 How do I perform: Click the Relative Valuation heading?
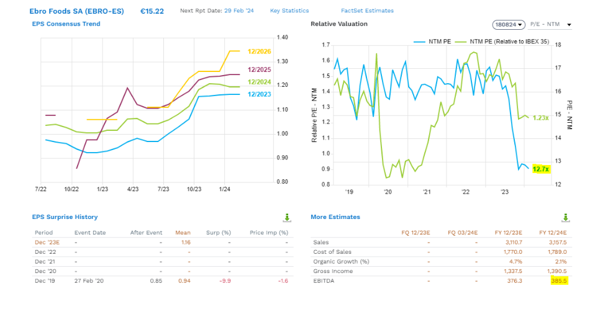pos(339,24)
